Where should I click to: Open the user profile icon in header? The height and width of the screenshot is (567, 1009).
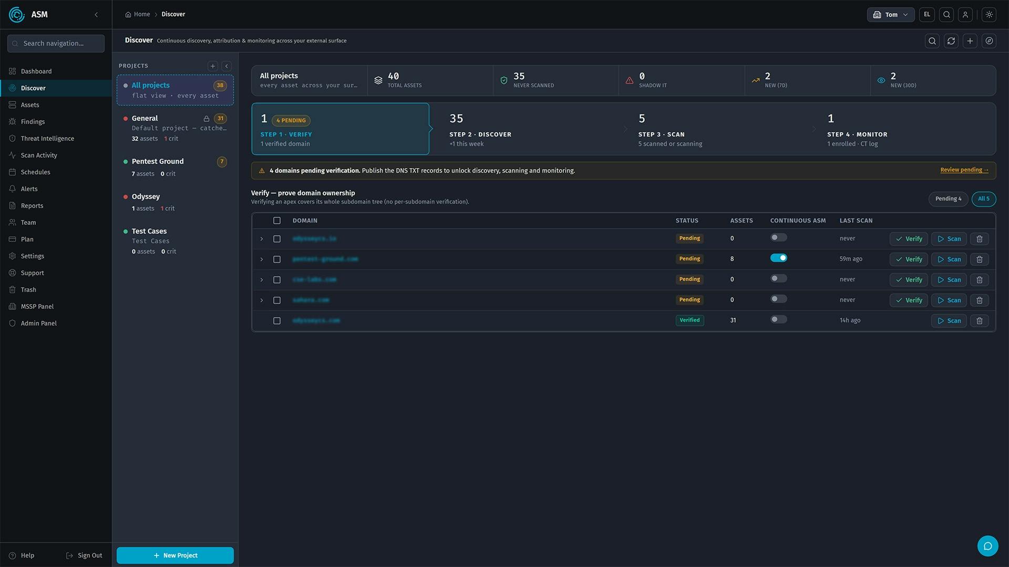pyautogui.click(x=965, y=15)
